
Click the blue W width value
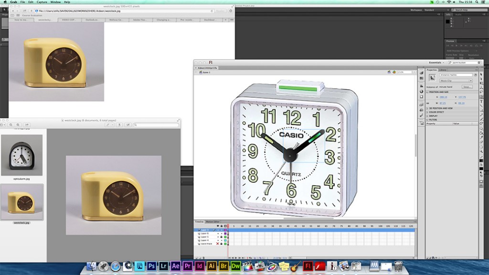point(443,103)
